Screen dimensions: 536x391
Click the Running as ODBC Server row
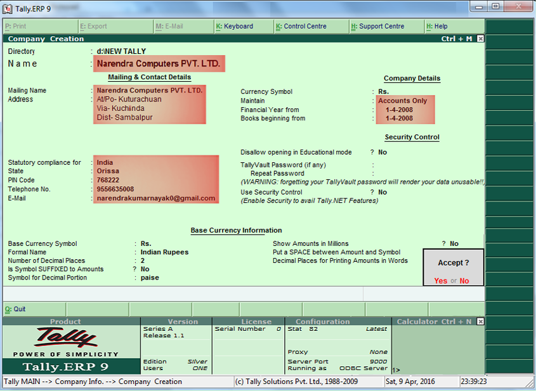(x=337, y=368)
